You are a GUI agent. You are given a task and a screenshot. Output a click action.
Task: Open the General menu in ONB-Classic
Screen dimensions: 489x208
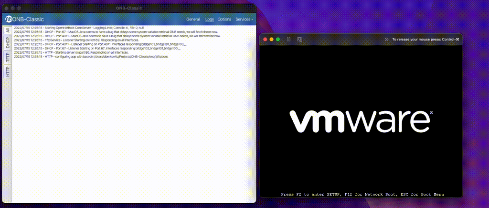pyautogui.click(x=193, y=19)
